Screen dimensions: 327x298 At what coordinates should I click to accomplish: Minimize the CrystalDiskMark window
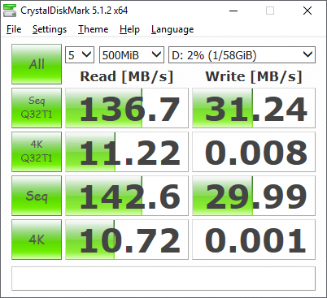(x=233, y=11)
